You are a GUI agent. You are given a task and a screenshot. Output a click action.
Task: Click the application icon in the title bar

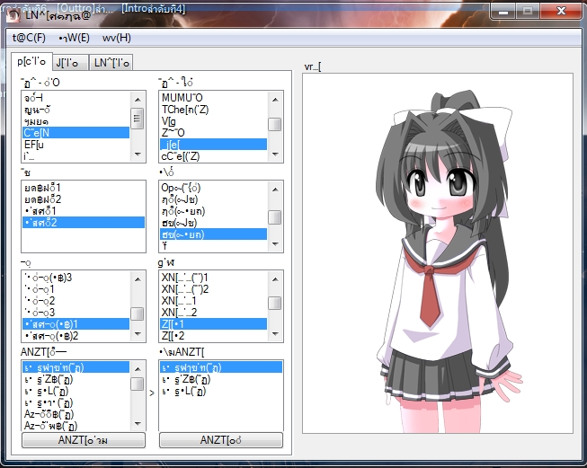pos(13,15)
